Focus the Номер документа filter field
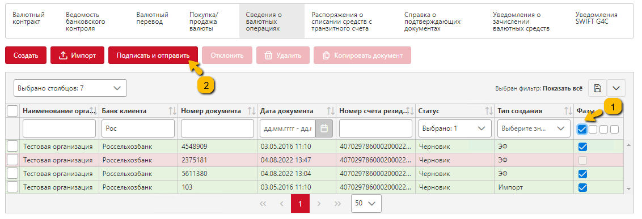The height and width of the screenshot is (219, 642). coord(217,128)
